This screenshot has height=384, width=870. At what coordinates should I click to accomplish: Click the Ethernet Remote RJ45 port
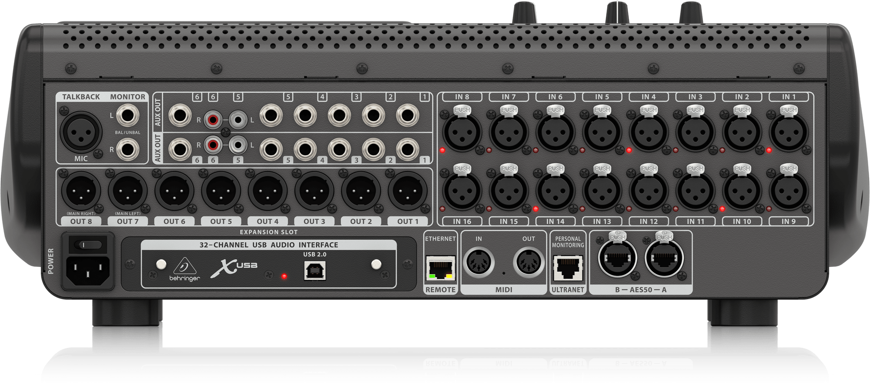coord(440,268)
